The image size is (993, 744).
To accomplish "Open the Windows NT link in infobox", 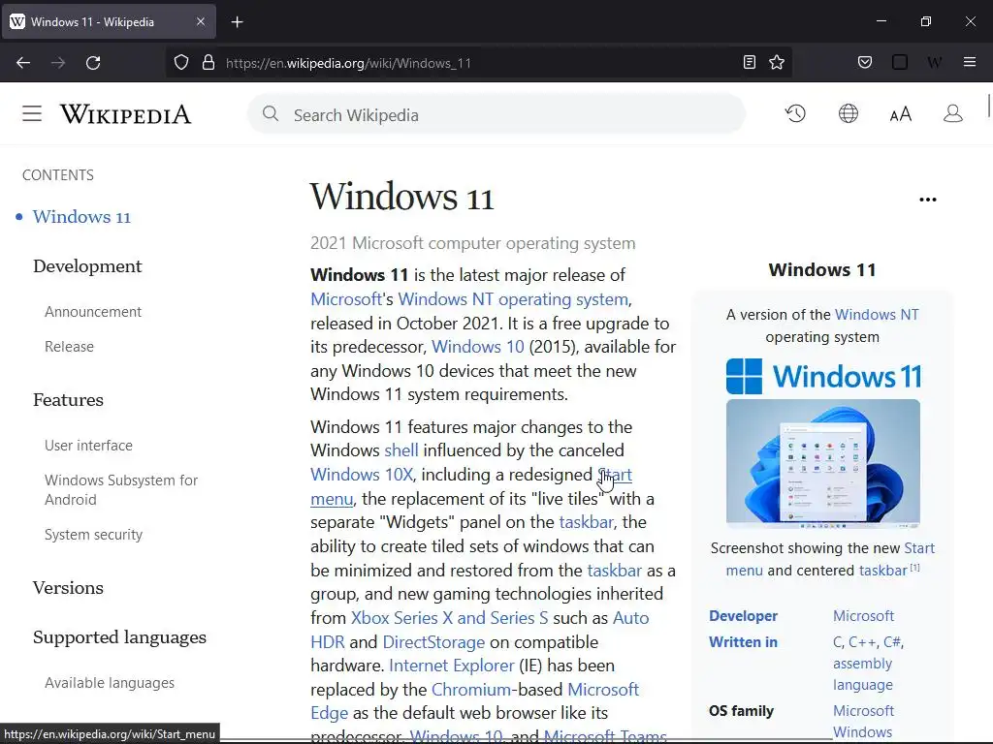I will (x=877, y=315).
